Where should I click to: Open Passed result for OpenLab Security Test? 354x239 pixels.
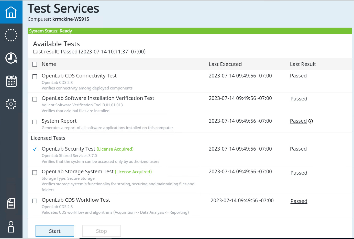(x=298, y=149)
